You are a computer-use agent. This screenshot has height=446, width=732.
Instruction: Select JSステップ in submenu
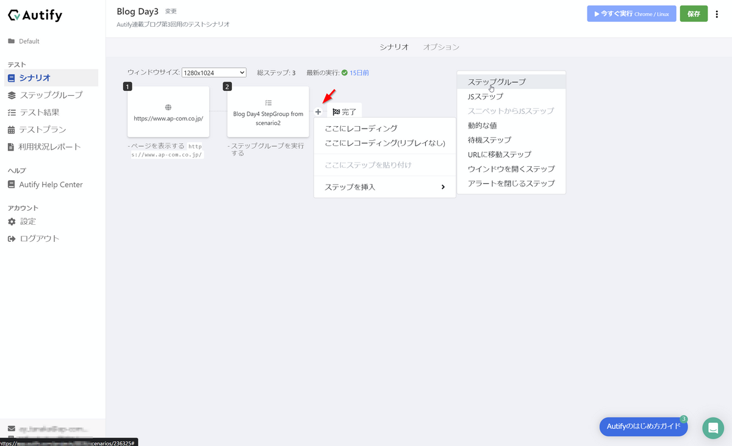coord(511,96)
